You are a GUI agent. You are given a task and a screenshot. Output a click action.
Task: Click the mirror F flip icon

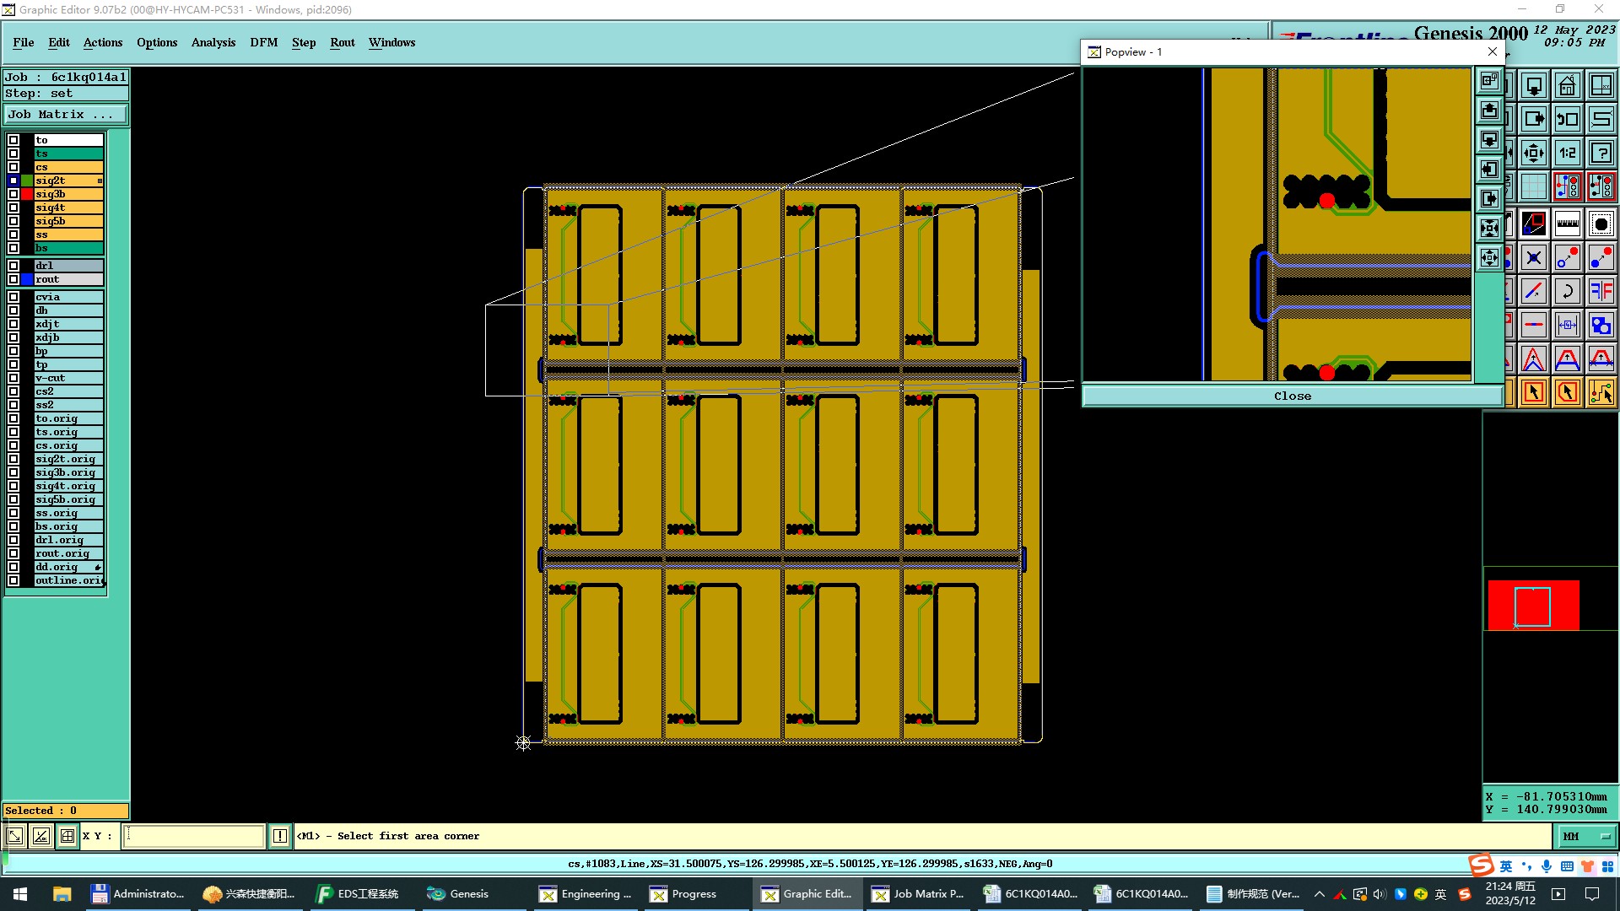click(x=1601, y=291)
